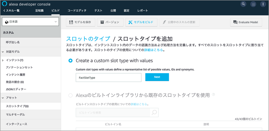Click the floppy disk save model icon
Image resolution: width=269 pixels, height=131 pixels.
pyautogui.click(x=71, y=22)
